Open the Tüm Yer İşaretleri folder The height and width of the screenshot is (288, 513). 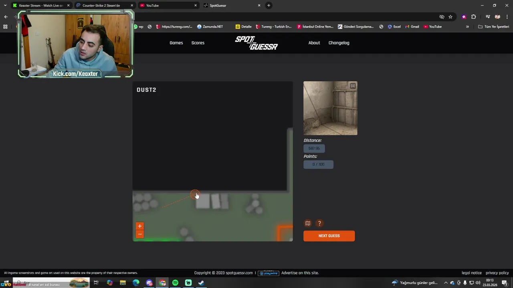click(x=493, y=27)
